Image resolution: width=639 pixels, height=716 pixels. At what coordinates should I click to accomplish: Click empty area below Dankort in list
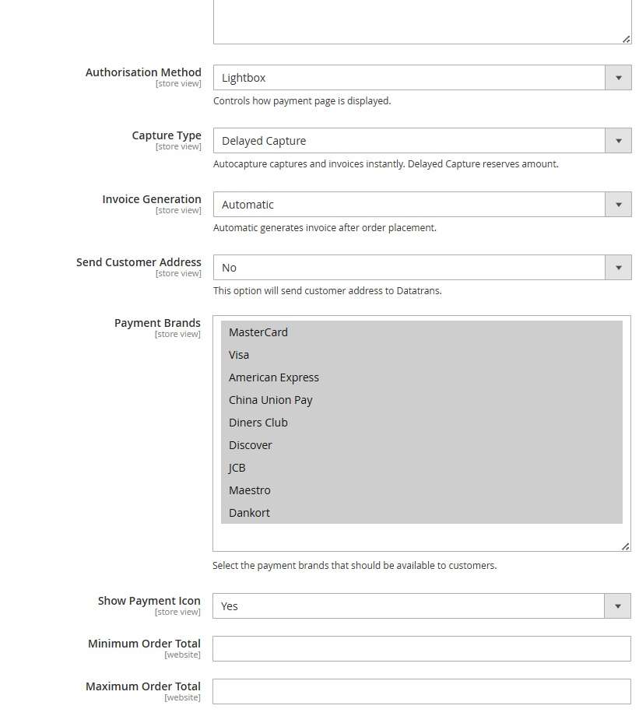[421, 537]
